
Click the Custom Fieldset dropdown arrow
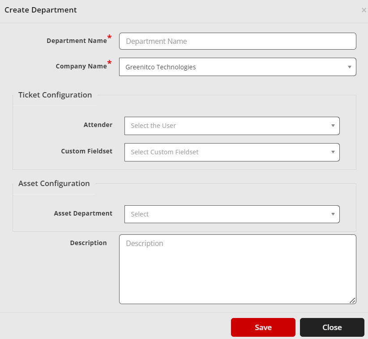point(333,152)
